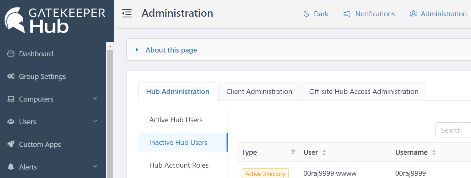Expand the Computers submenu chevron
Viewport: 471px width, 178px height.
(x=95, y=99)
